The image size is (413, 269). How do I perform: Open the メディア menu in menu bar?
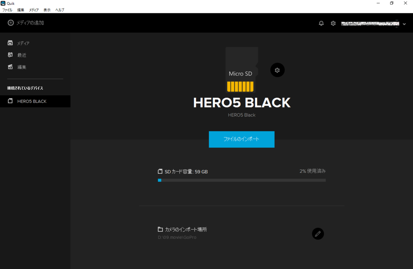pyautogui.click(x=34, y=10)
